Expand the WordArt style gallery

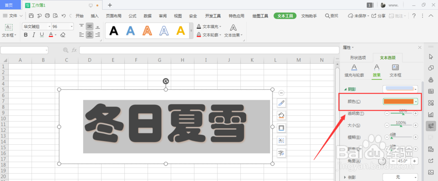[191, 31]
